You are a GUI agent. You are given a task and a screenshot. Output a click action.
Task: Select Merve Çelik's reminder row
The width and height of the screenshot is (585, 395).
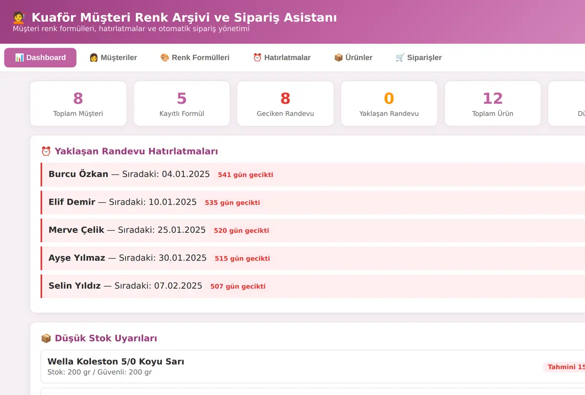coord(313,230)
